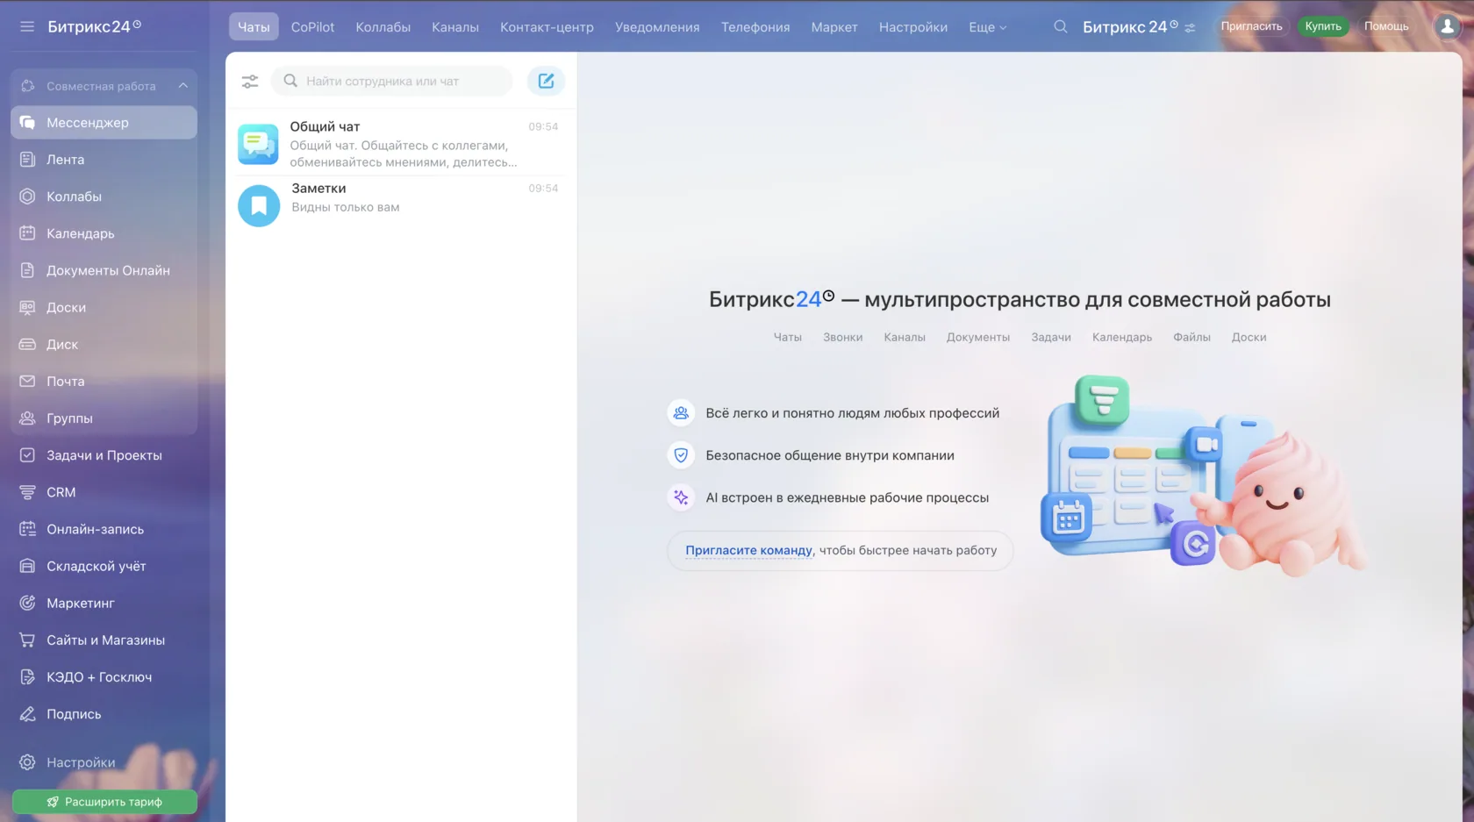Open Коллабы in left sidebar
Viewport: 1474px width, 822px height.
pyautogui.click(x=104, y=197)
